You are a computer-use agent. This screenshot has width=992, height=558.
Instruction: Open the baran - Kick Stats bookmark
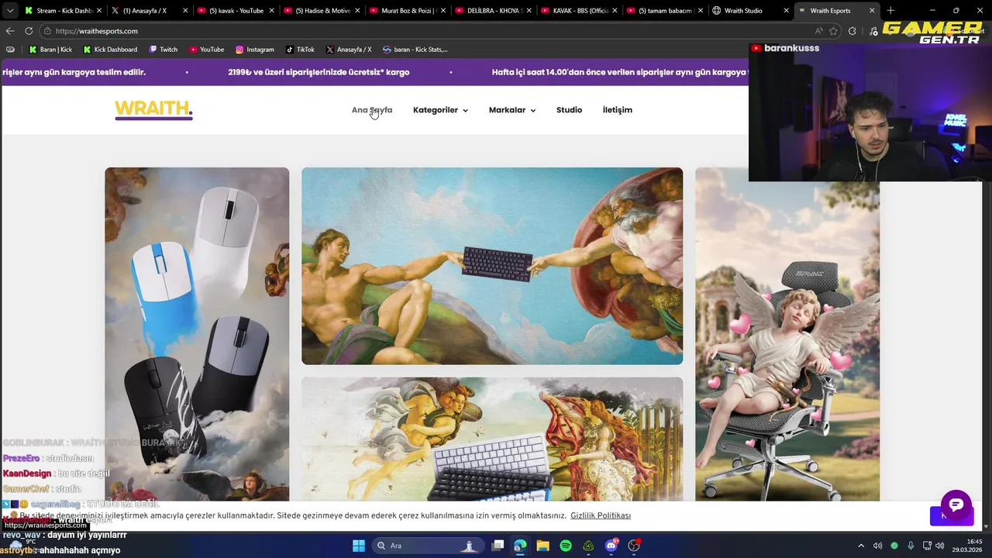415,50
